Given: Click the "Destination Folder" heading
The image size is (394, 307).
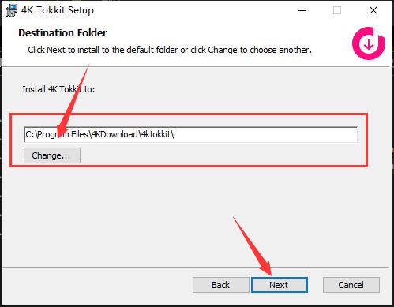Looking at the screenshot, I should (x=62, y=33).
